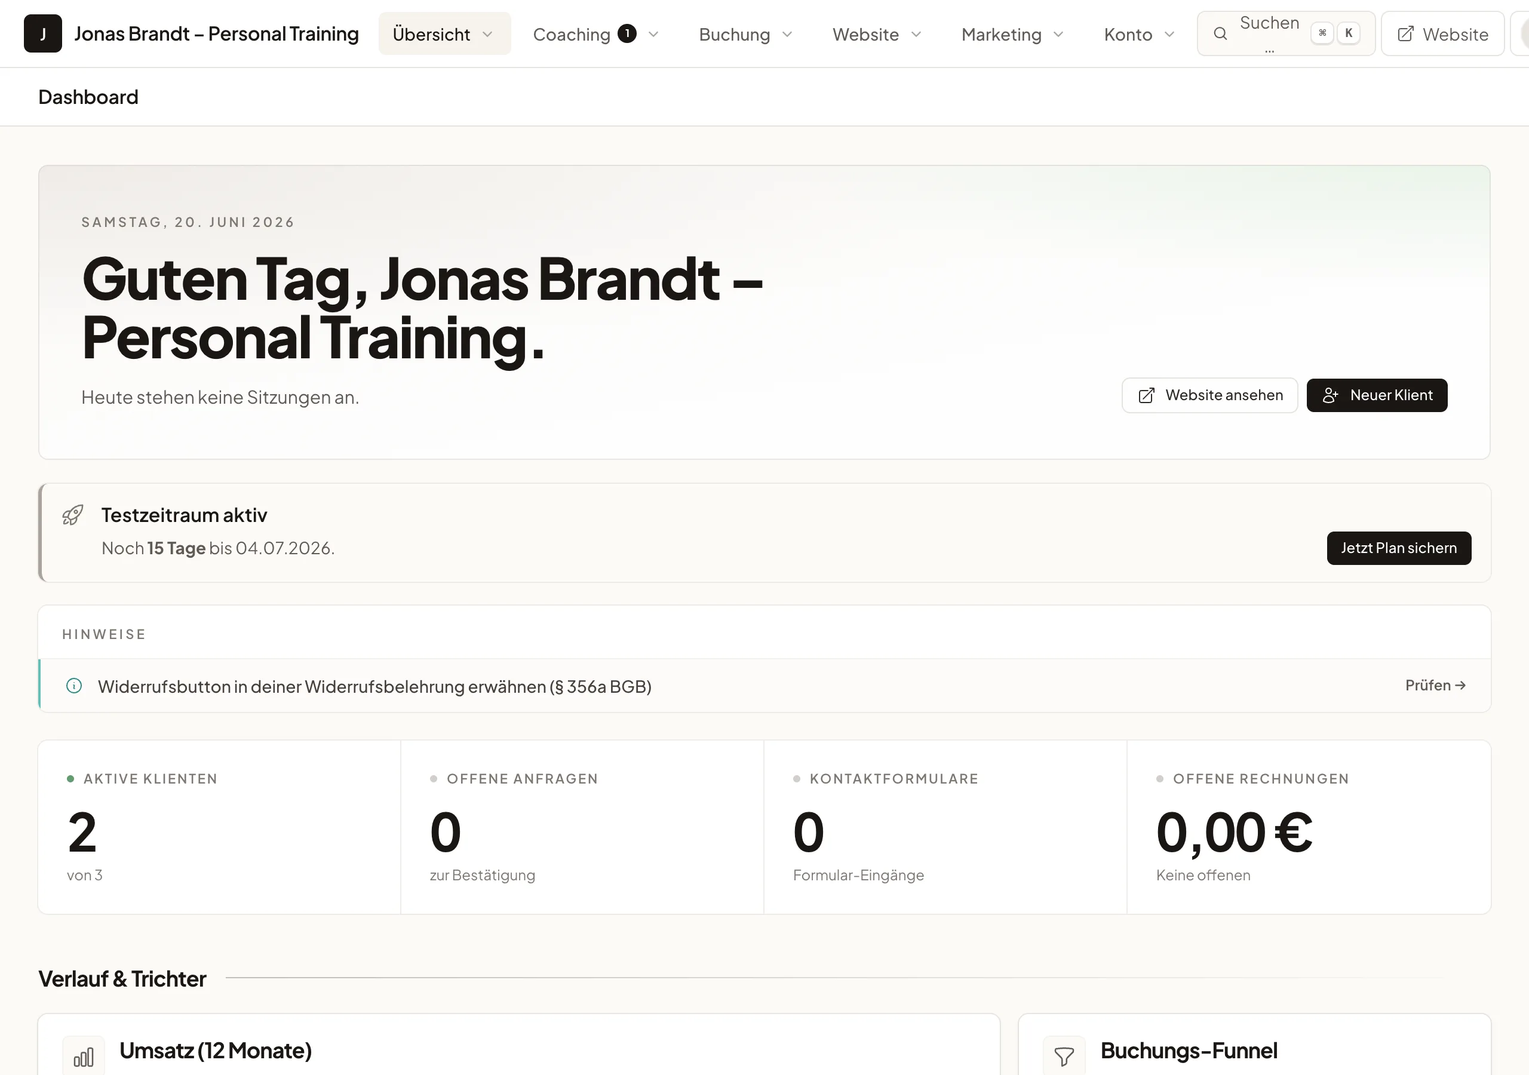Click the Neuer Klient button

[1377, 395]
